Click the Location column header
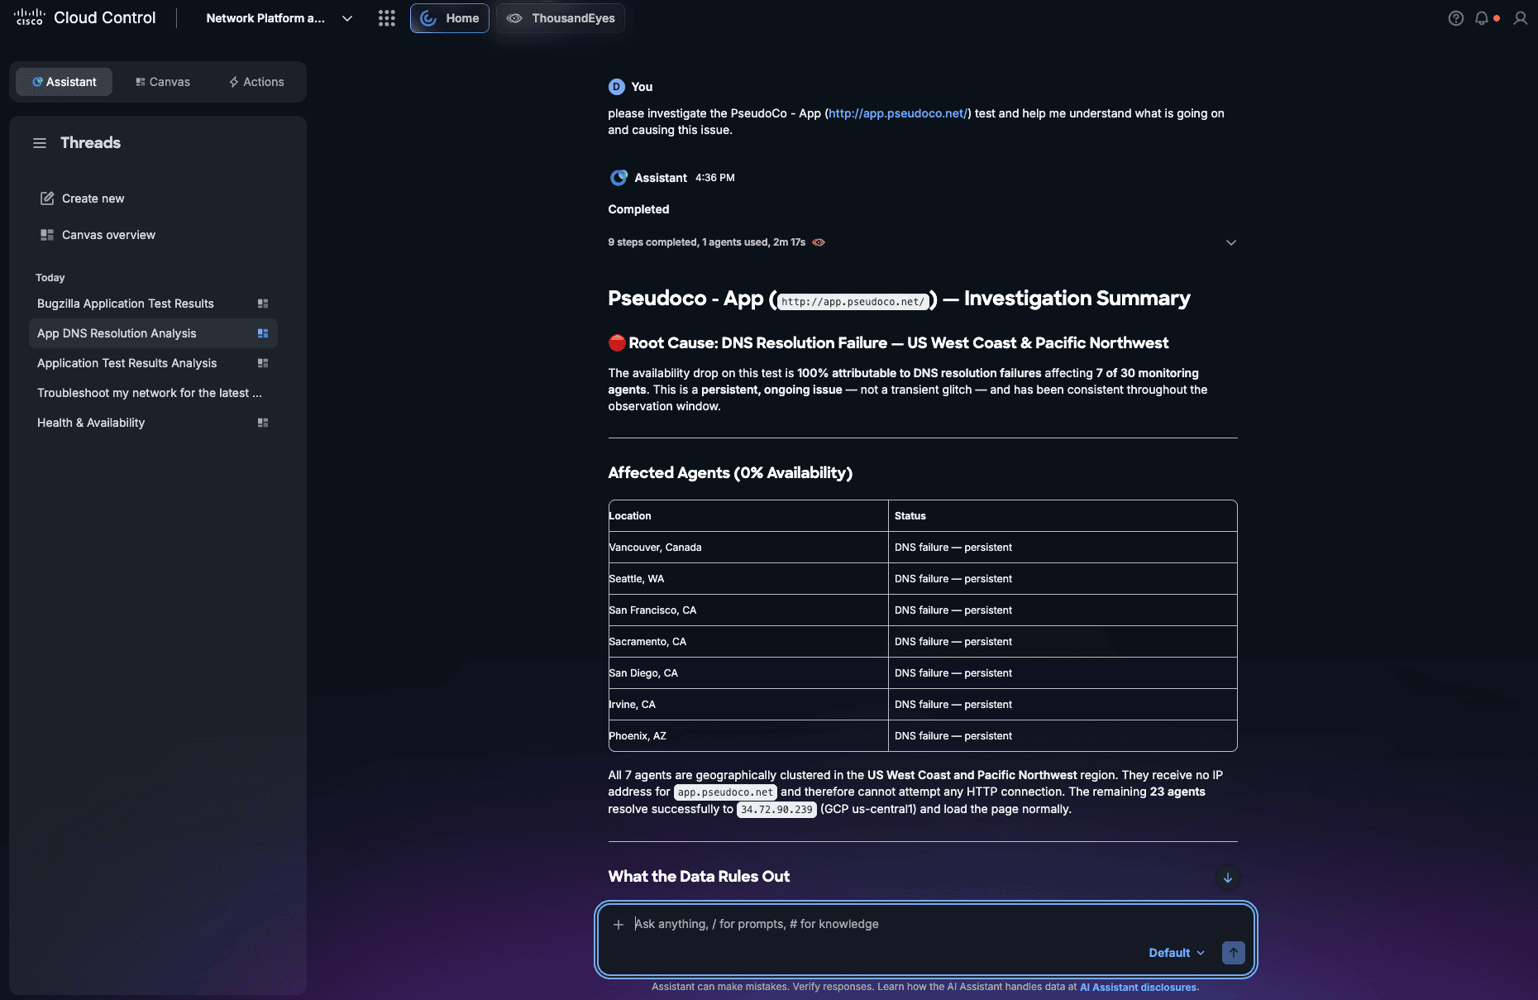 pos(748,516)
